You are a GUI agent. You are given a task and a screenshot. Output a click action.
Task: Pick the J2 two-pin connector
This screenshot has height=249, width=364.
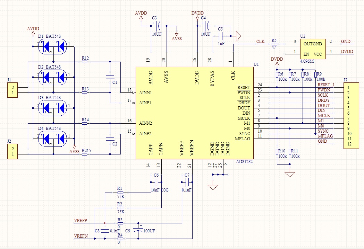[x=12, y=151]
